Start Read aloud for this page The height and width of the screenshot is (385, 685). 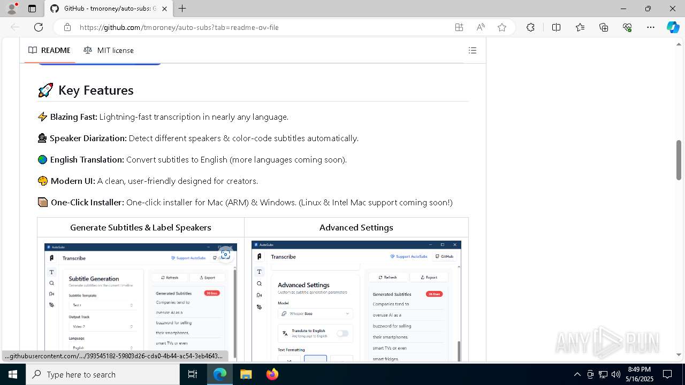pyautogui.click(x=481, y=27)
